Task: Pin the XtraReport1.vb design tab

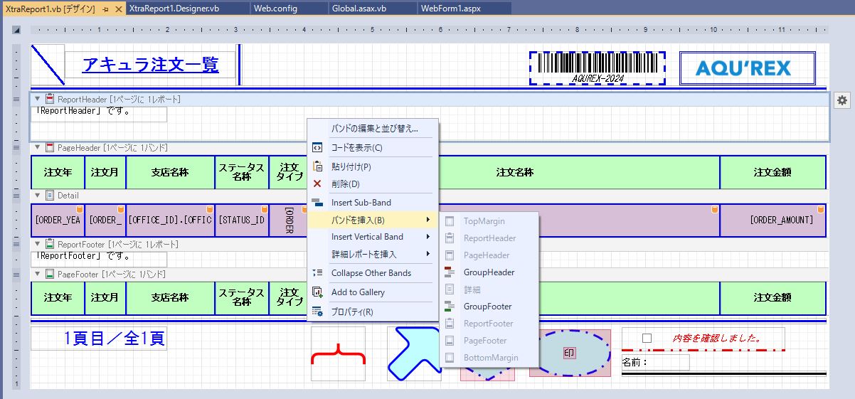Action: tap(105, 9)
